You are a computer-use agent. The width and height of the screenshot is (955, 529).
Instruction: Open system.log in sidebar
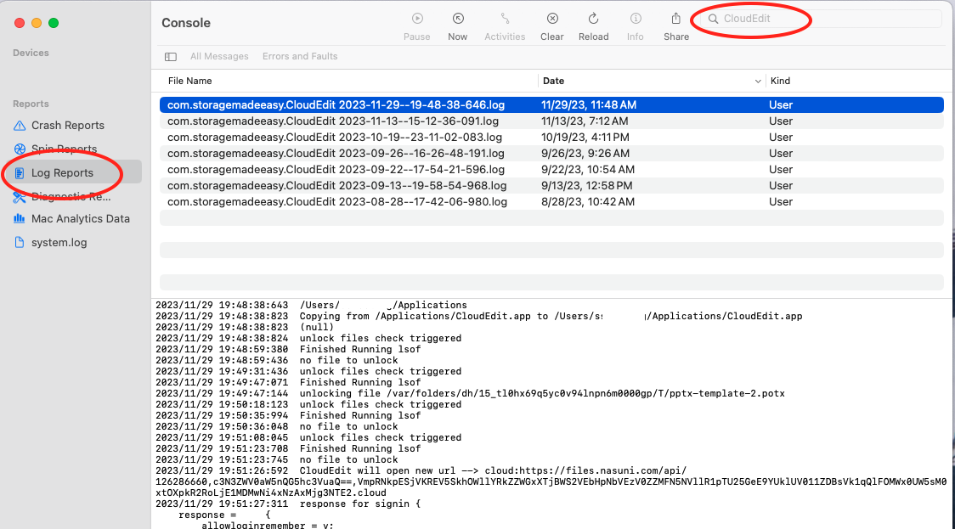tap(59, 242)
